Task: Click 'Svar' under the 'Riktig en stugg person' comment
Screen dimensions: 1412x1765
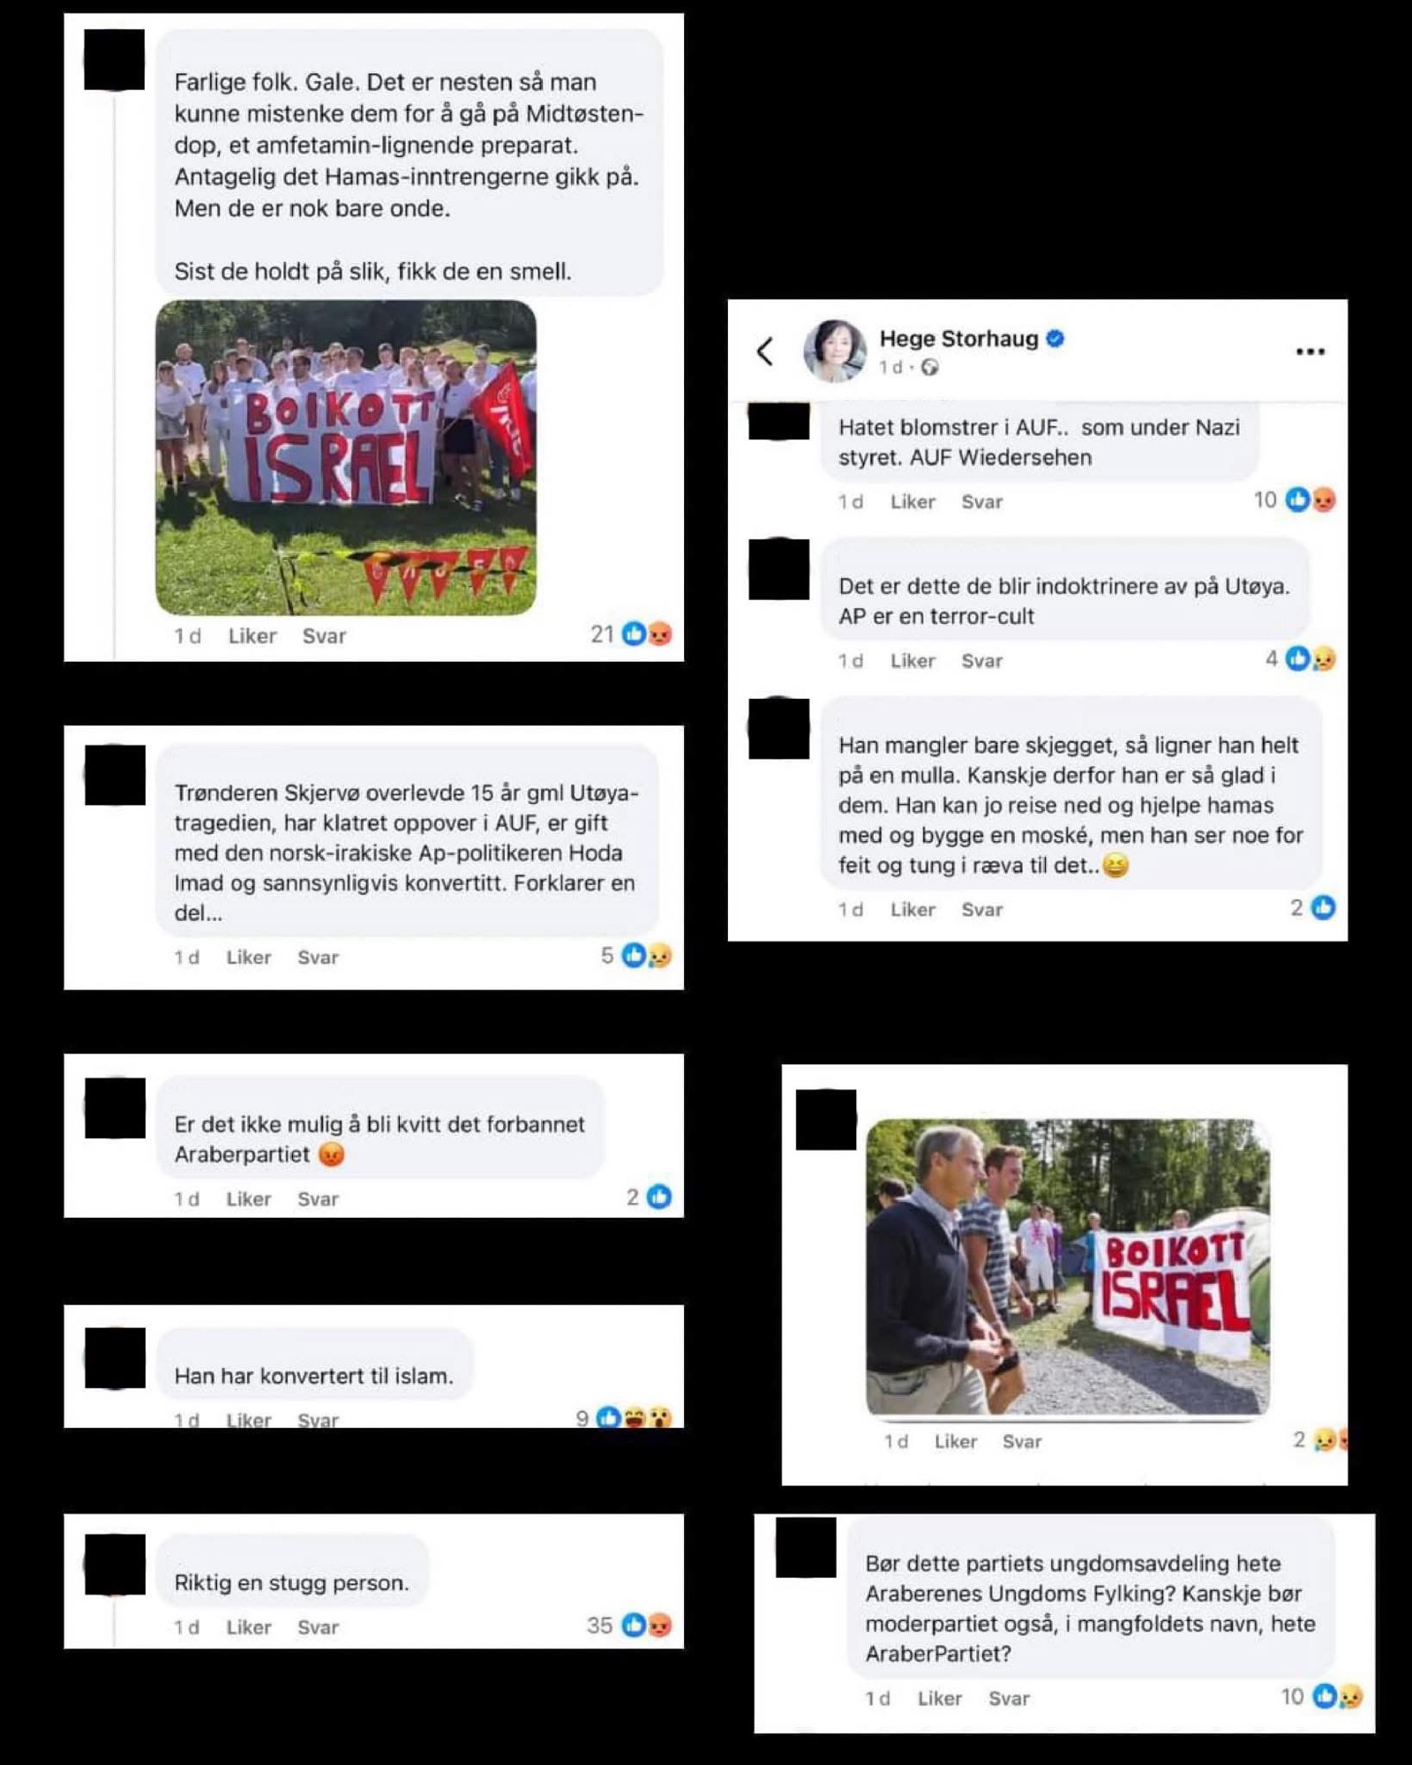Action: [318, 1626]
